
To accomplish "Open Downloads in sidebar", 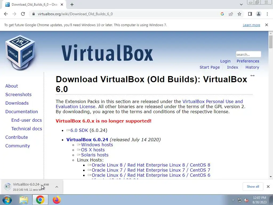I will (17, 103).
